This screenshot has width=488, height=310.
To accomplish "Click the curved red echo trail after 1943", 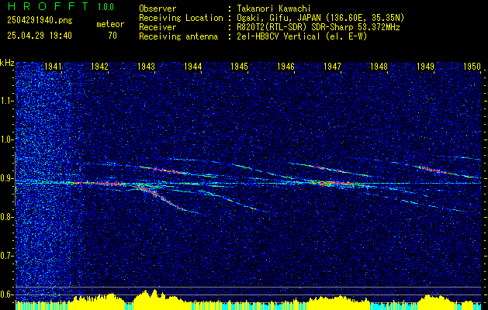I will tap(159, 197).
